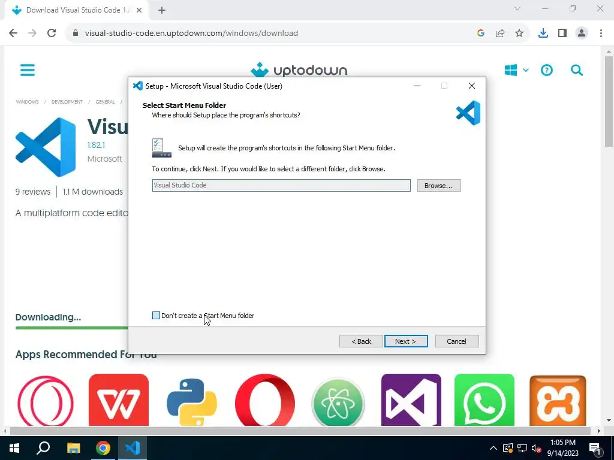Open the purple Visual Studio recommended app
The width and height of the screenshot is (614, 460).
[411, 400]
